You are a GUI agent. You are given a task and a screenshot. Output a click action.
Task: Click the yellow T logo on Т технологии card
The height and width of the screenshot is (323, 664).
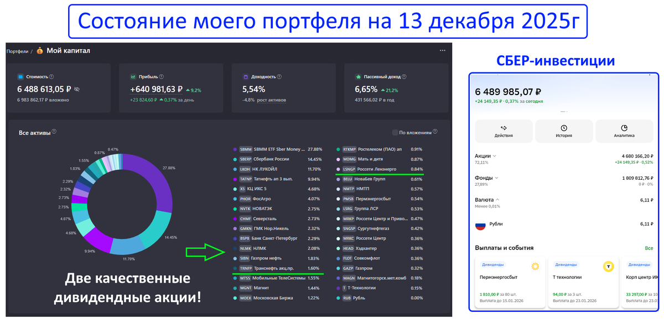click(608, 267)
